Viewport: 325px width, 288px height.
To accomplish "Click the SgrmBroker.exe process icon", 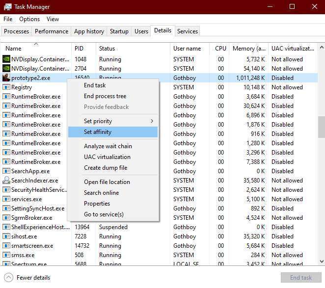I will (x=6, y=218).
